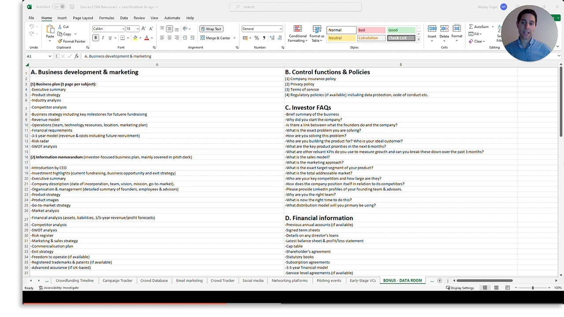Open the Clear dropdown in Editing
This screenshot has width=564, height=317.
point(476,41)
